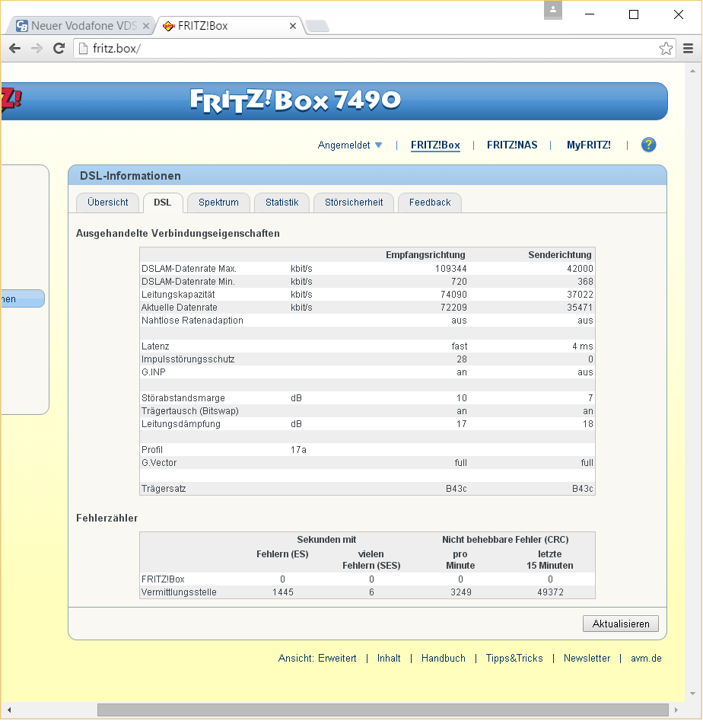The height and width of the screenshot is (721, 703).
Task: Switch to the Übersicht tab
Action: (107, 203)
